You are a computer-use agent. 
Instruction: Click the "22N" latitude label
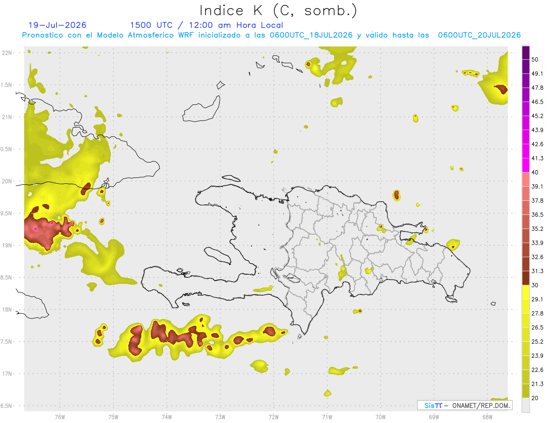pyautogui.click(x=8, y=52)
